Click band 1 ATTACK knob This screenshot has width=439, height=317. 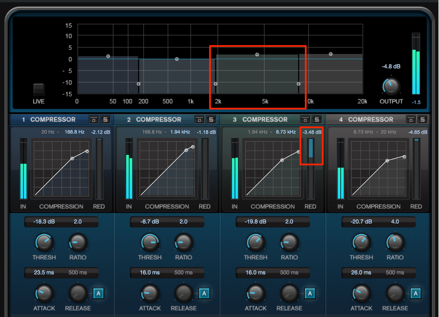point(44,293)
